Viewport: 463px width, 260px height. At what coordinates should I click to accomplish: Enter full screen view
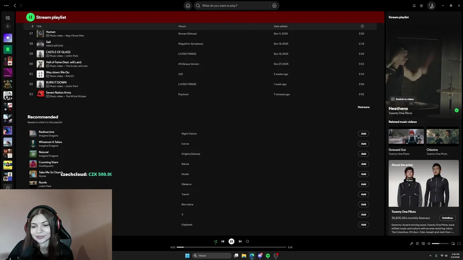coord(459,243)
